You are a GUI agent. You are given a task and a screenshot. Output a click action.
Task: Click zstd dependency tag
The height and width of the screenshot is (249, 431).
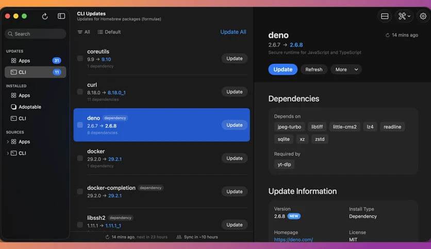pyautogui.click(x=320, y=139)
